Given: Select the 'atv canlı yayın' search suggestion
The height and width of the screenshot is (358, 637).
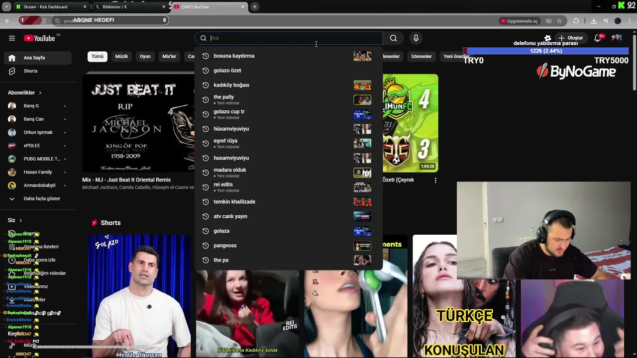Looking at the screenshot, I should [x=288, y=216].
